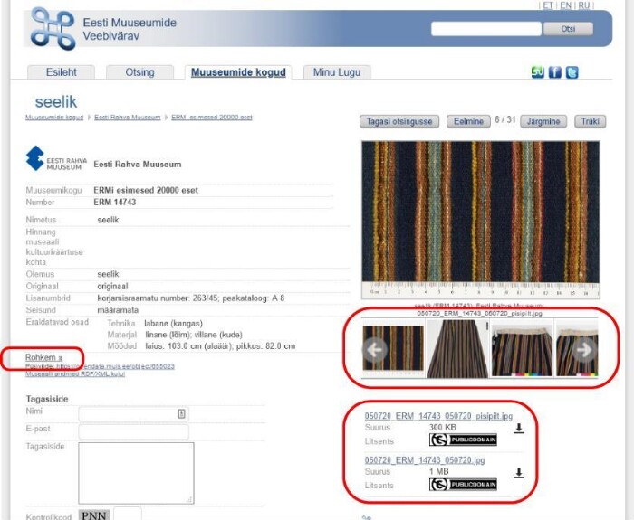634x520 pixels.
Task: Select the full skirt thumbnail in carousel
Action: click(457, 348)
